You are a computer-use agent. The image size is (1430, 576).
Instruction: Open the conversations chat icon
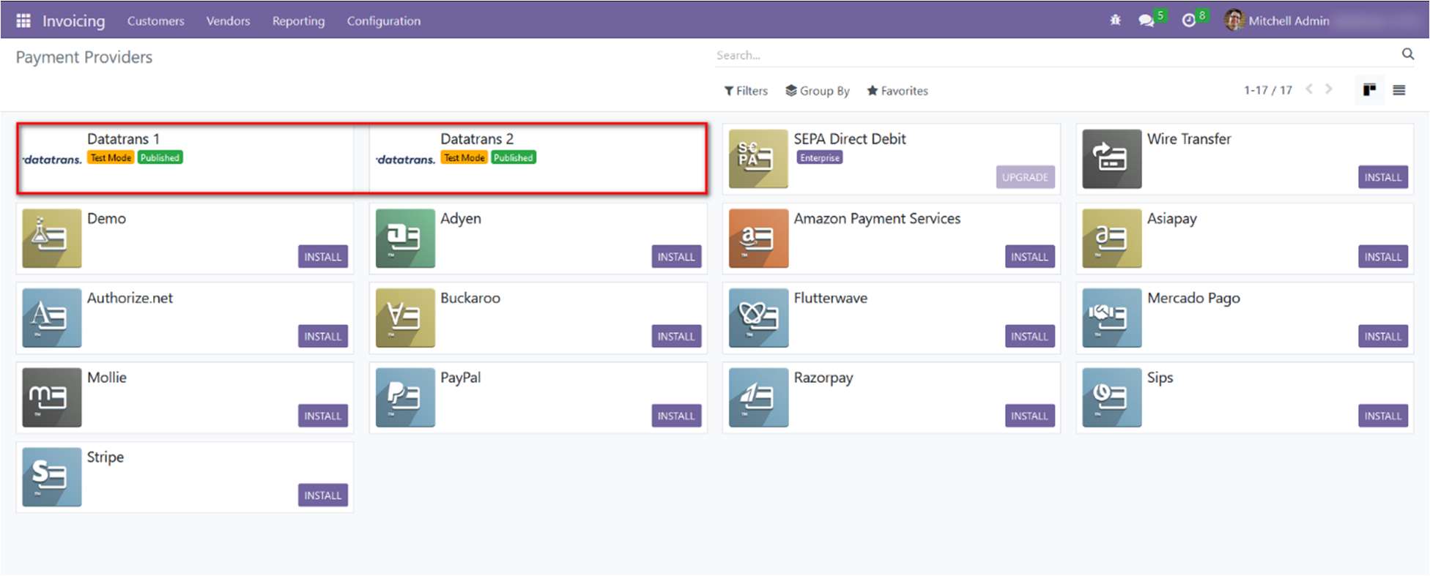tap(1146, 20)
